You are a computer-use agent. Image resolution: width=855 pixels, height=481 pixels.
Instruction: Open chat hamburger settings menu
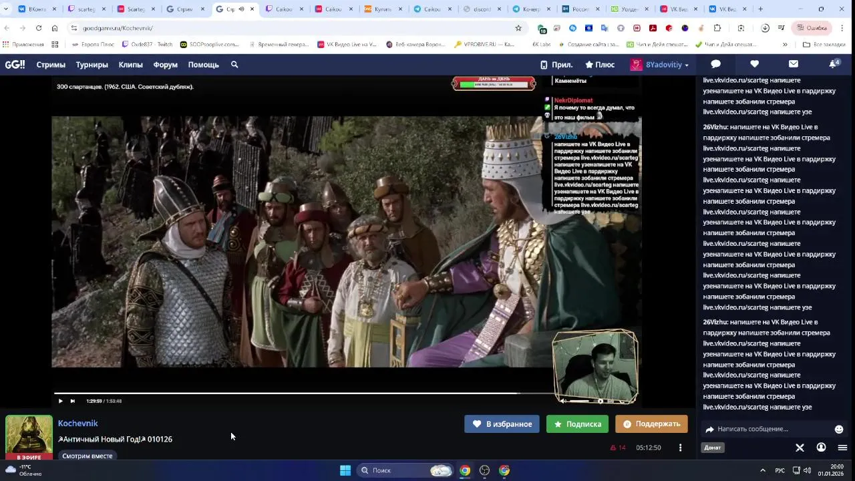point(842,448)
